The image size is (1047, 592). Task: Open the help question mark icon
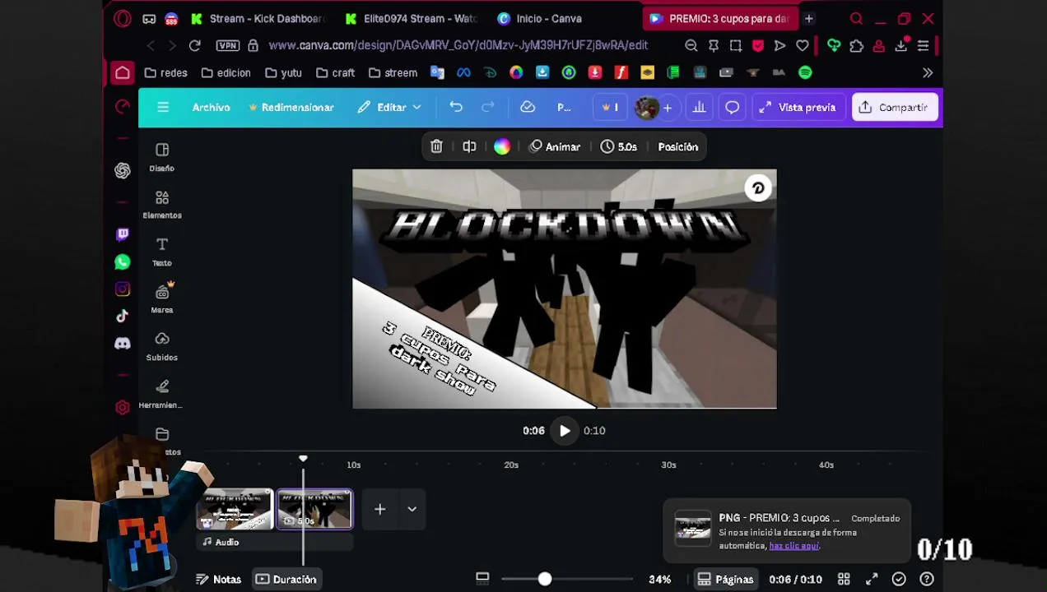(927, 580)
